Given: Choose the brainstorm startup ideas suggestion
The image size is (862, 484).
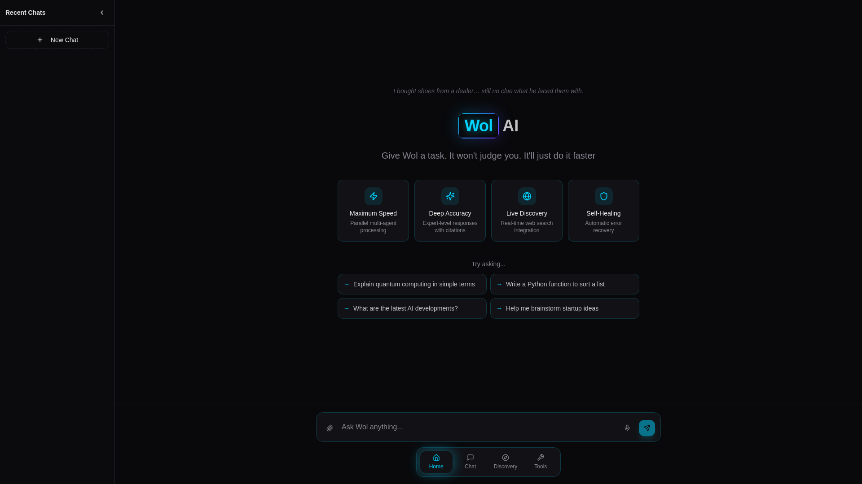Looking at the screenshot, I should (x=564, y=308).
